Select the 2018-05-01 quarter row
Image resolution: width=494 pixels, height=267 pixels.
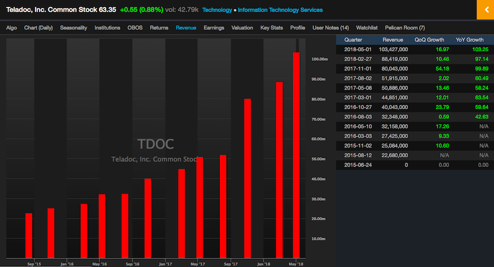click(x=415, y=49)
